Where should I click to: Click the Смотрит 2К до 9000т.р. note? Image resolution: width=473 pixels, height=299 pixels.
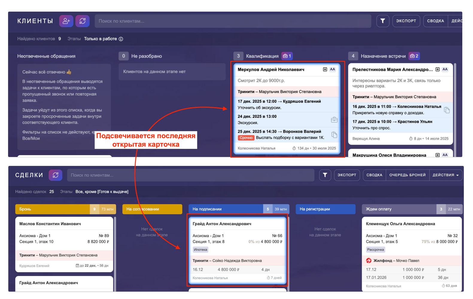pos(261,80)
